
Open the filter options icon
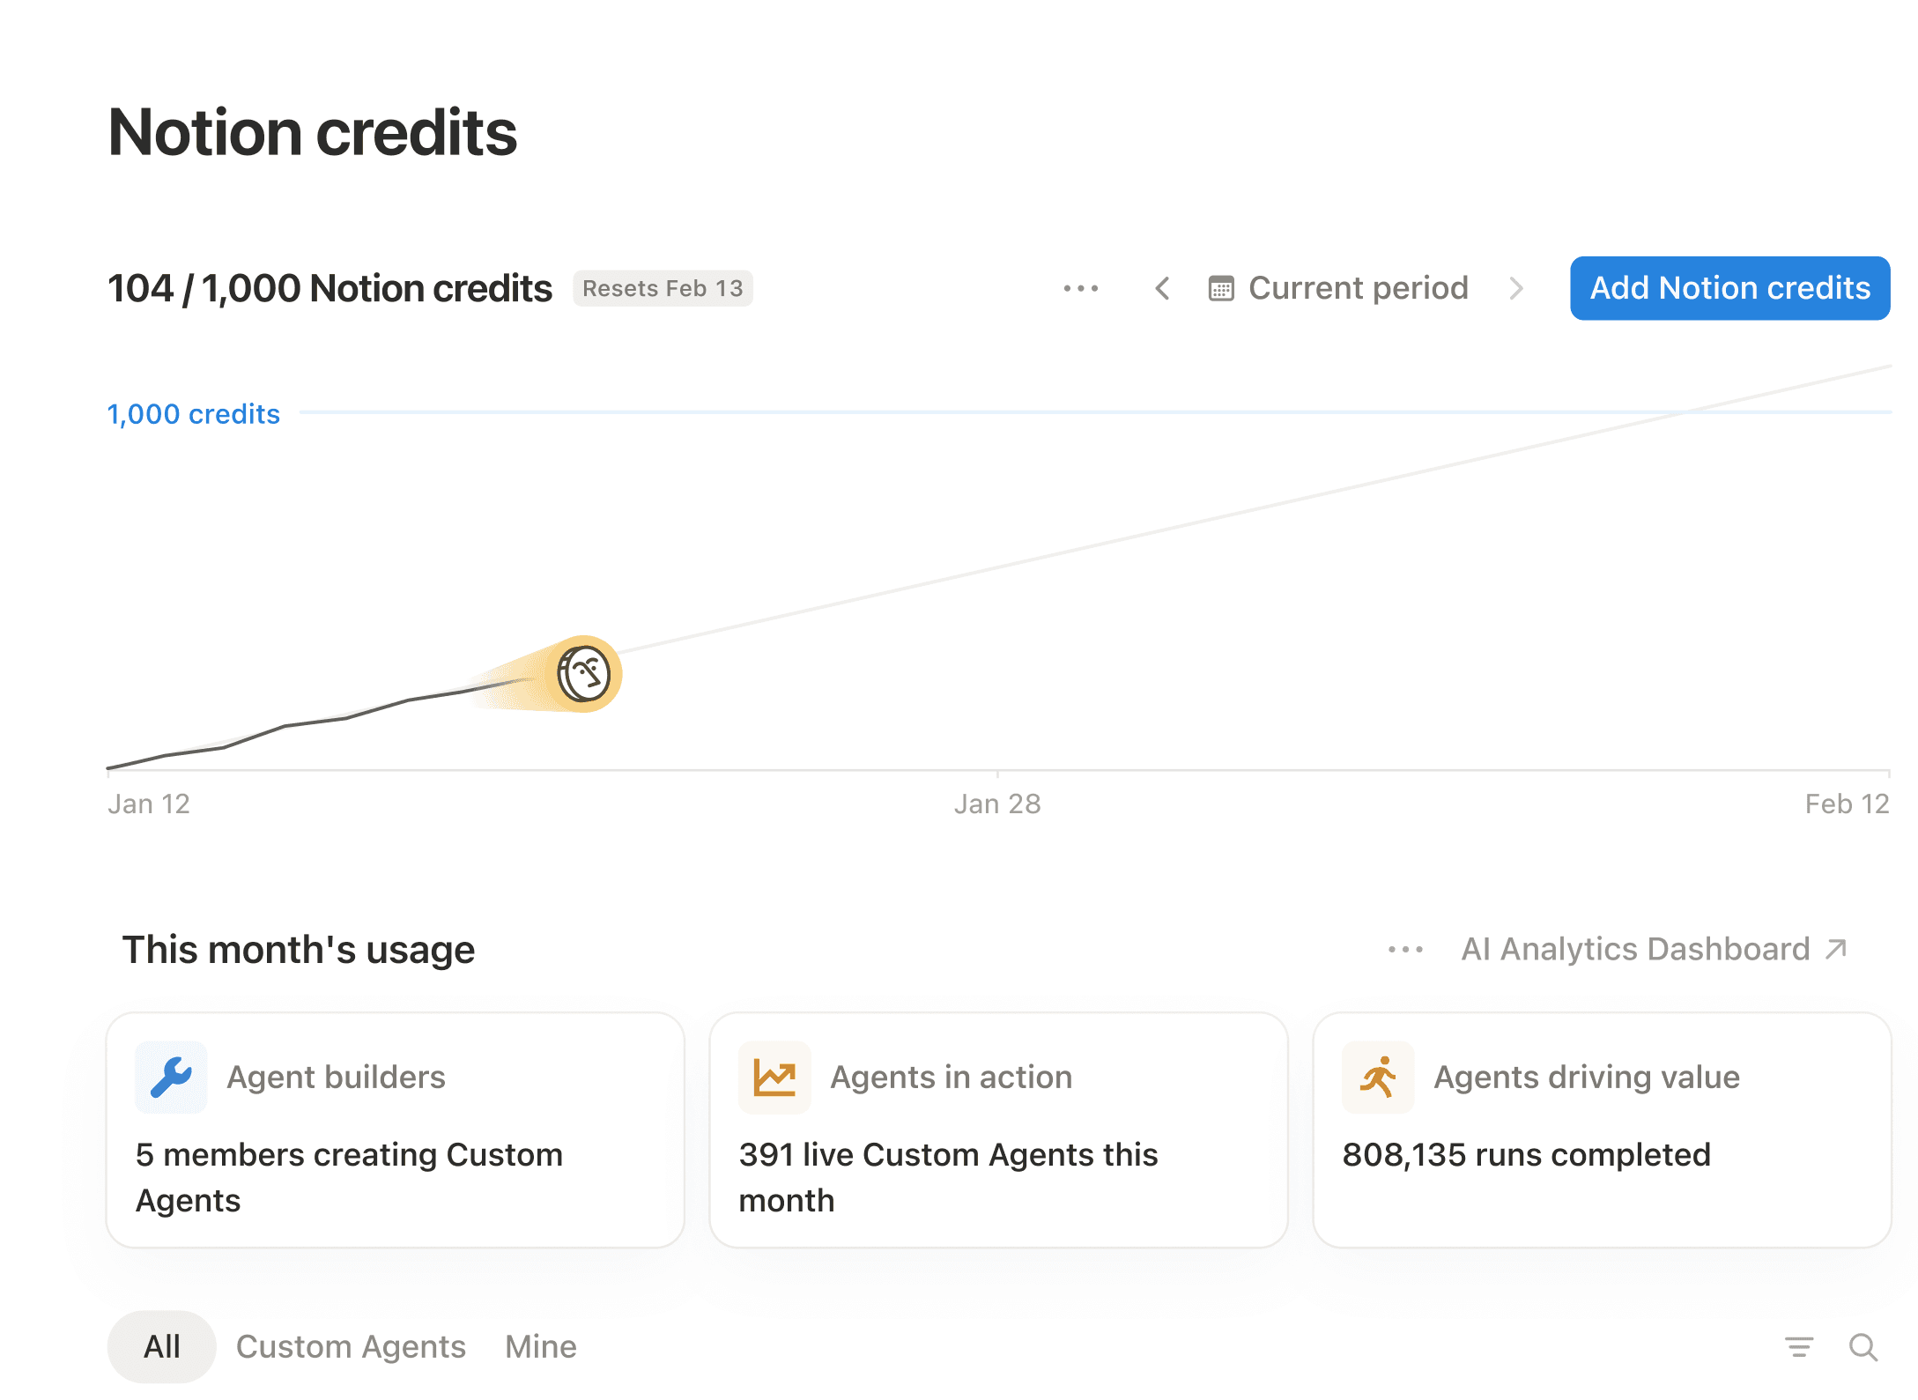(1798, 1346)
